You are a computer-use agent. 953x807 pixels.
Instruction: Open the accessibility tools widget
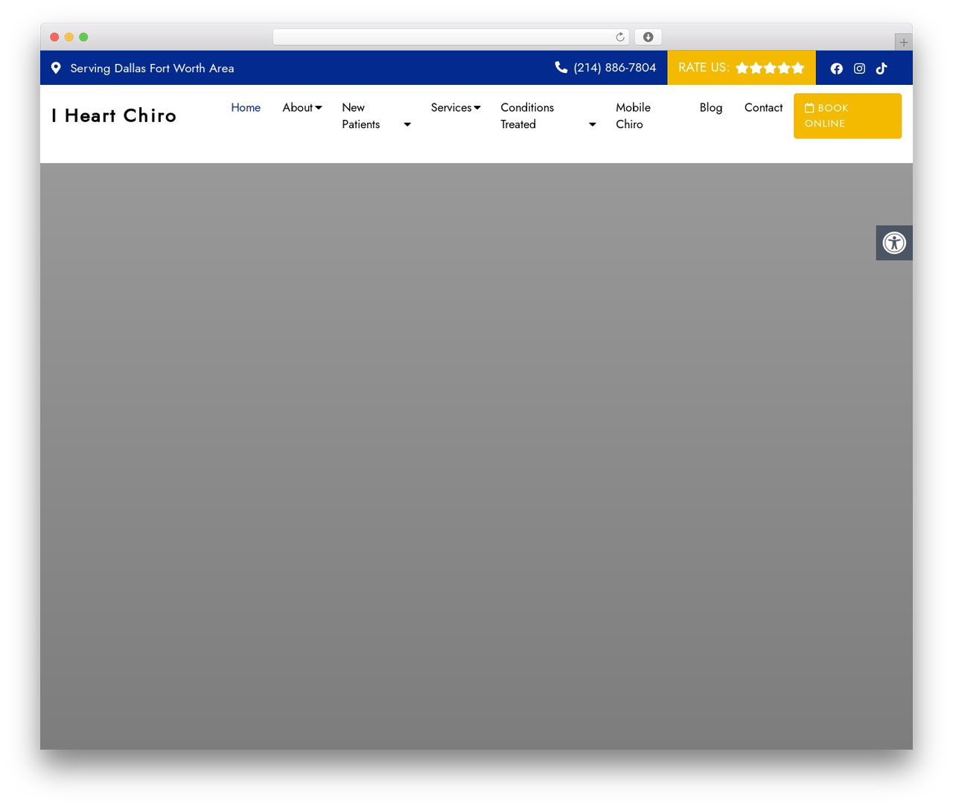894,243
